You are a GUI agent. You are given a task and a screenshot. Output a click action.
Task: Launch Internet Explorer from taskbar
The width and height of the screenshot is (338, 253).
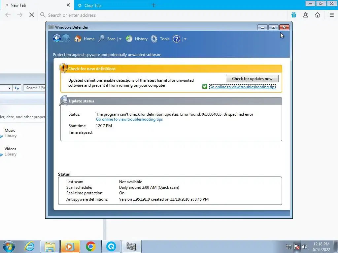29,246
